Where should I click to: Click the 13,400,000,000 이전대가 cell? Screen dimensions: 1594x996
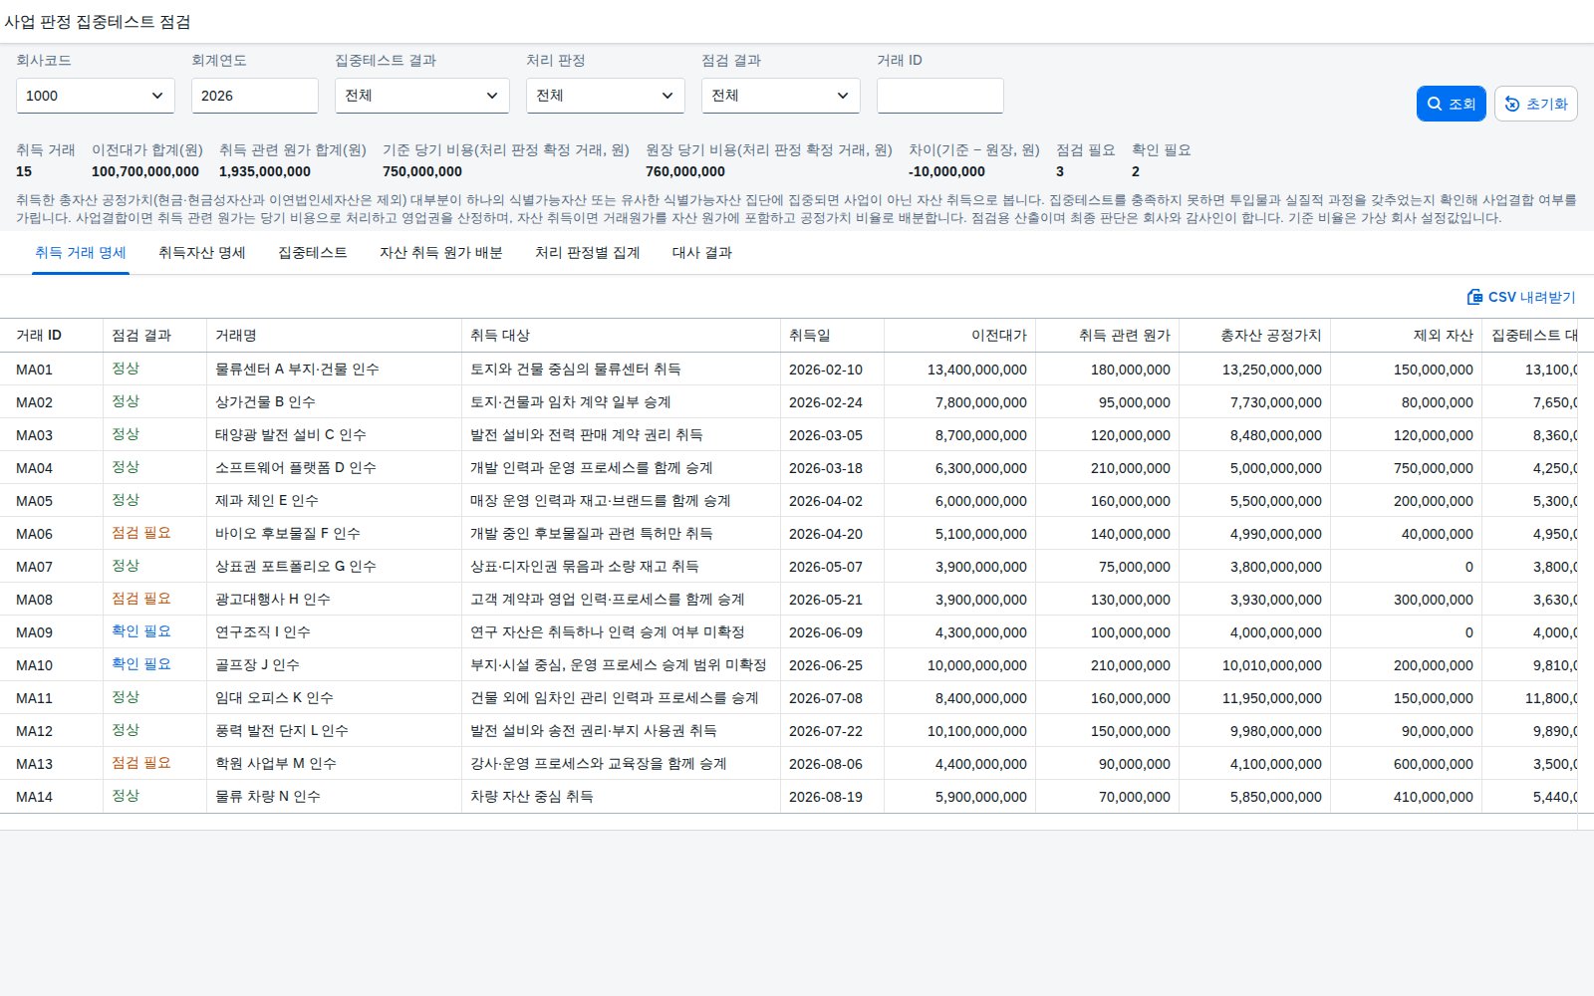click(x=960, y=369)
